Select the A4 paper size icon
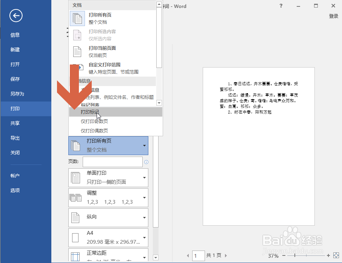 [76, 238]
